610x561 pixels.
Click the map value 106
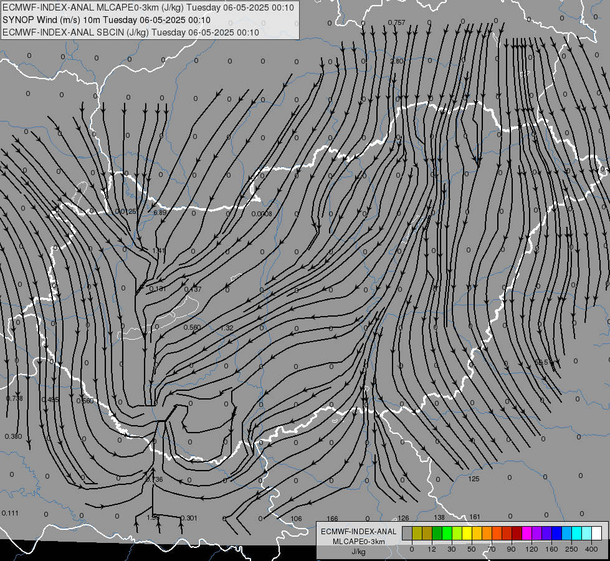click(297, 519)
